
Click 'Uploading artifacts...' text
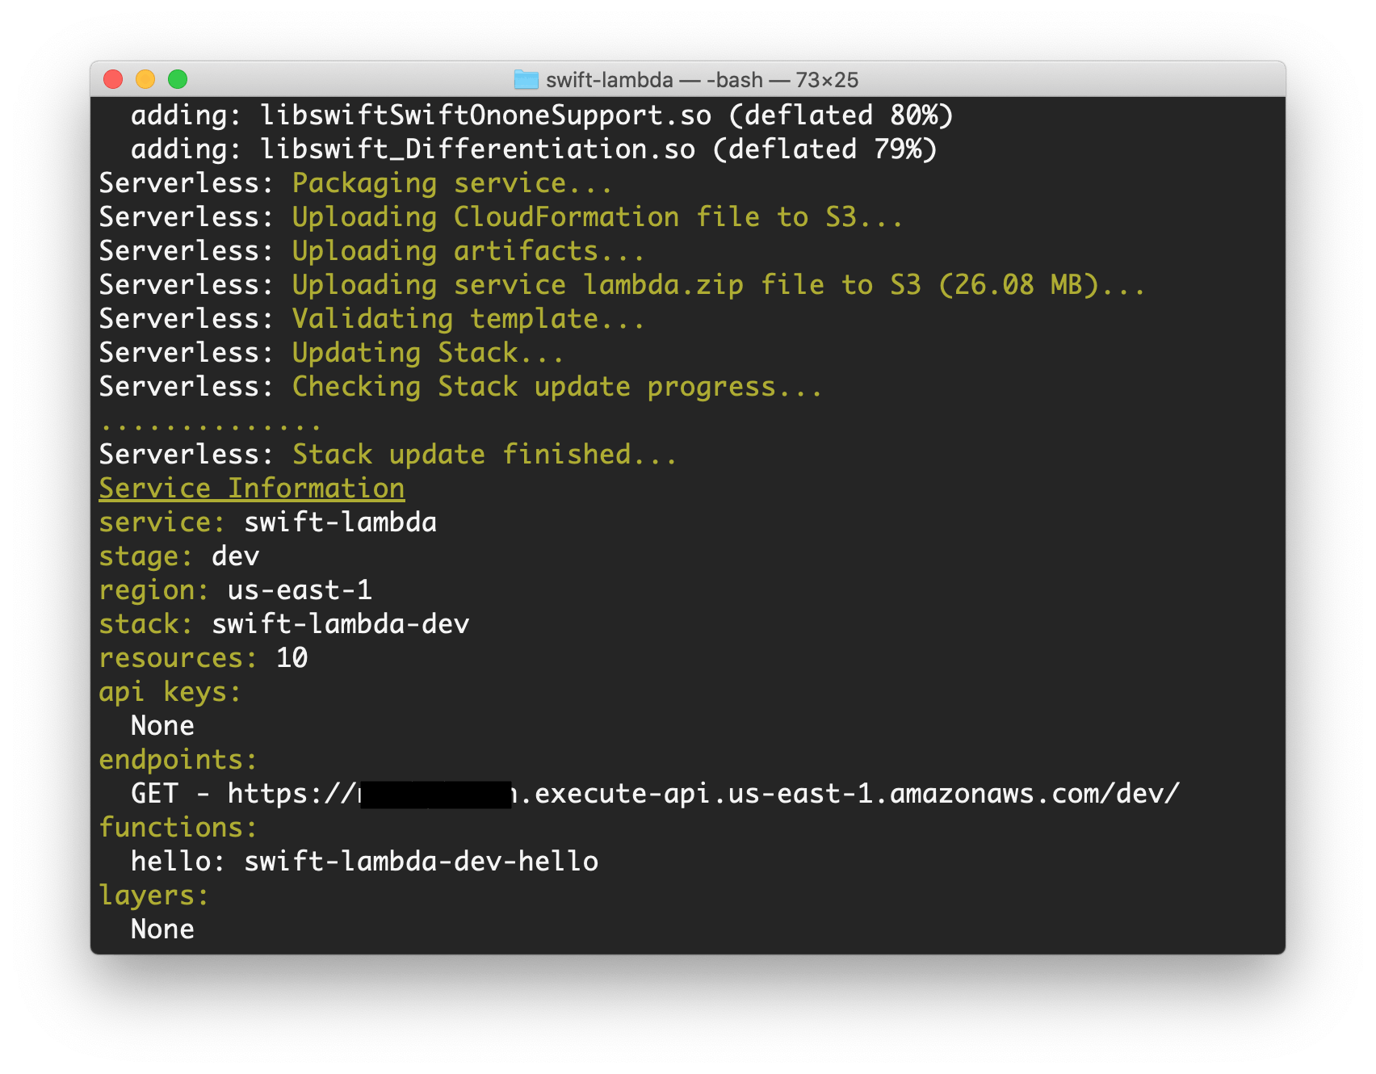click(x=468, y=251)
